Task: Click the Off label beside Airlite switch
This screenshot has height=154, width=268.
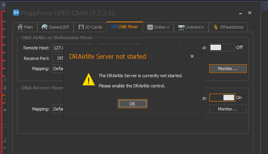Action: [x=240, y=47]
